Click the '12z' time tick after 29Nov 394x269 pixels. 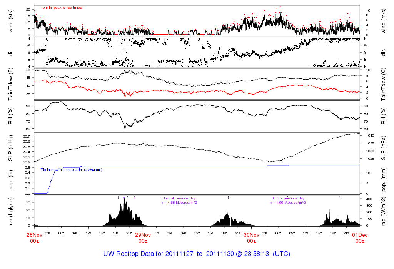197,233
